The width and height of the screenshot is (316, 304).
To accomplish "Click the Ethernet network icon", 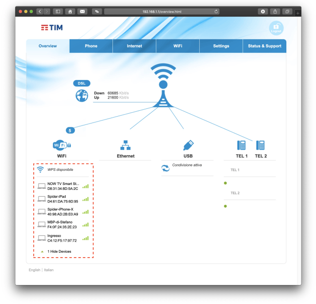I will [x=125, y=145].
